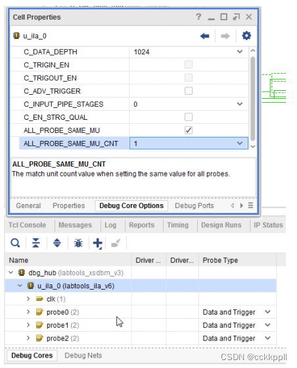Select the C_DATA_DEPTH property row

point(129,51)
